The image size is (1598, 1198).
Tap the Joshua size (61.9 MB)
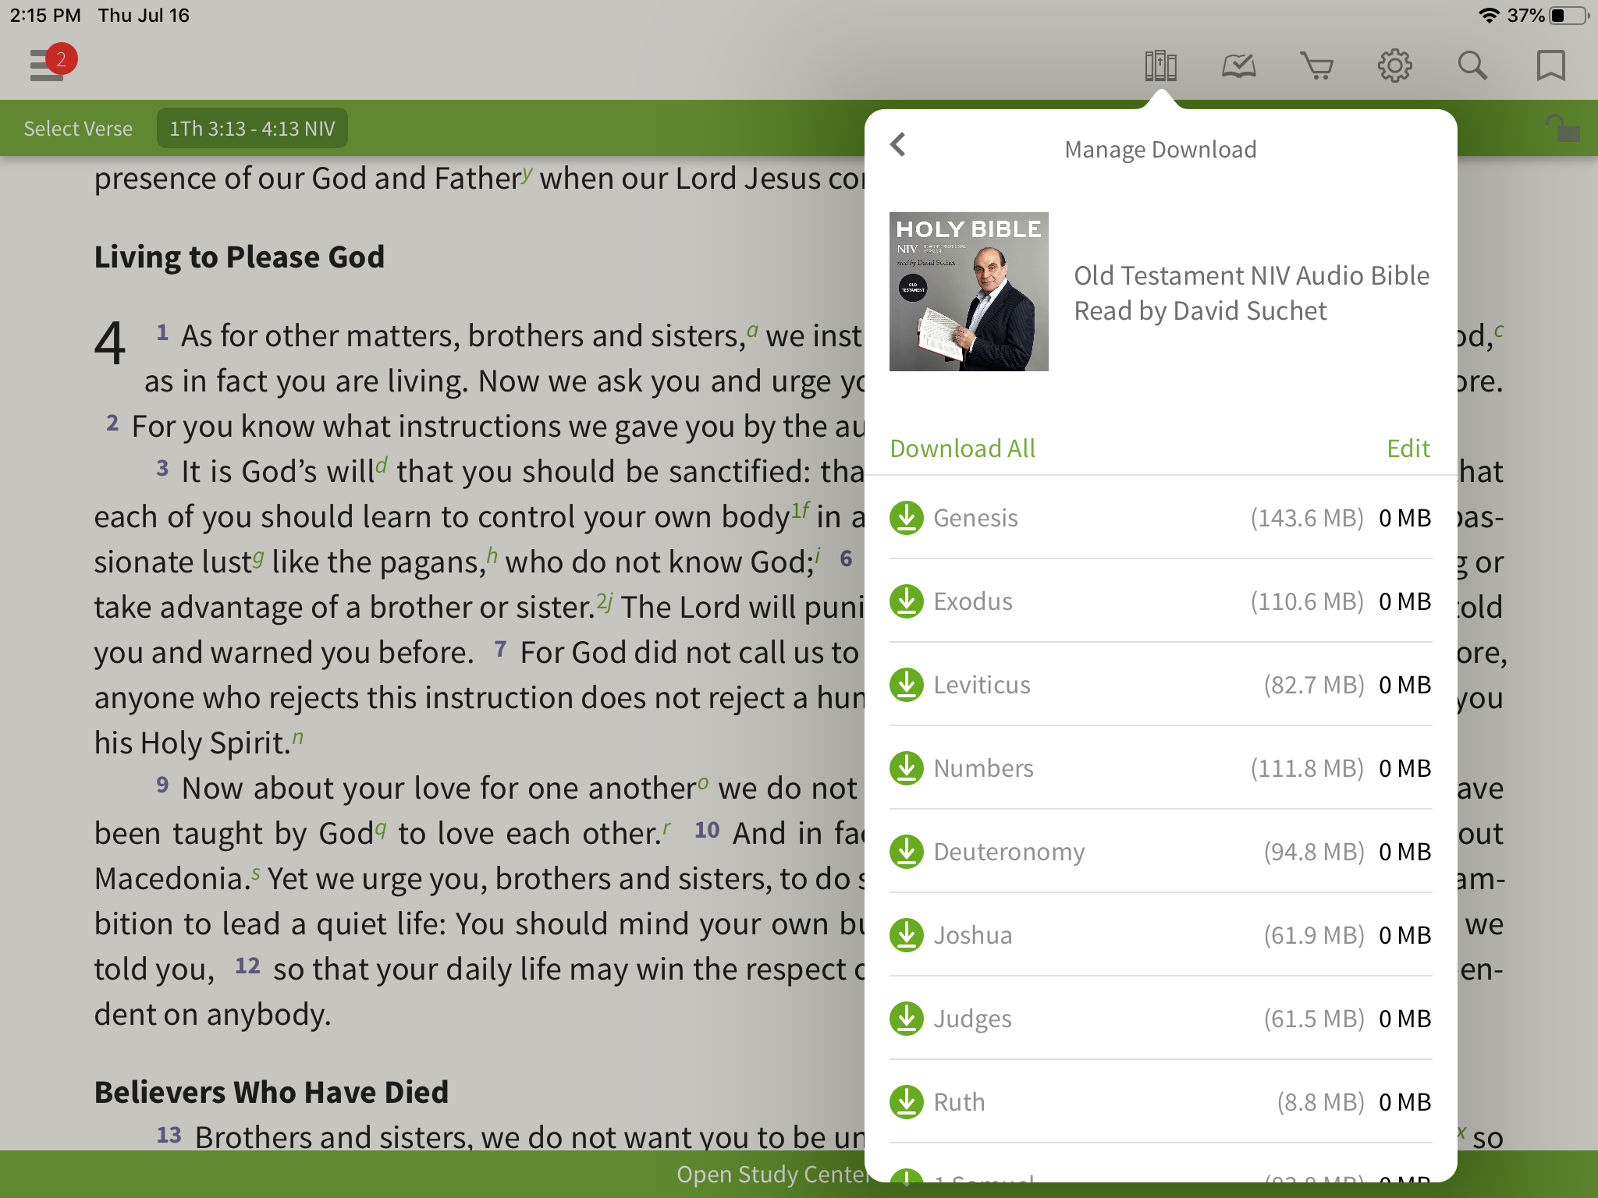click(x=1314, y=935)
